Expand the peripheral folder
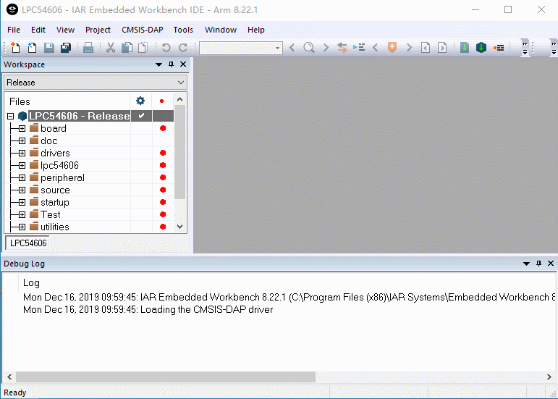The height and width of the screenshot is (399, 558). click(x=22, y=177)
